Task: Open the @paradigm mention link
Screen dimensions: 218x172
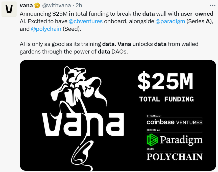Action: (x=170, y=21)
